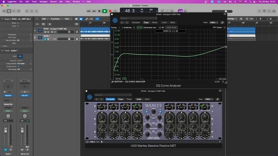Open Logic Pro menu in menu bar
Image resolution: width=278 pixels, height=156 pixels.
[x=12, y=2]
